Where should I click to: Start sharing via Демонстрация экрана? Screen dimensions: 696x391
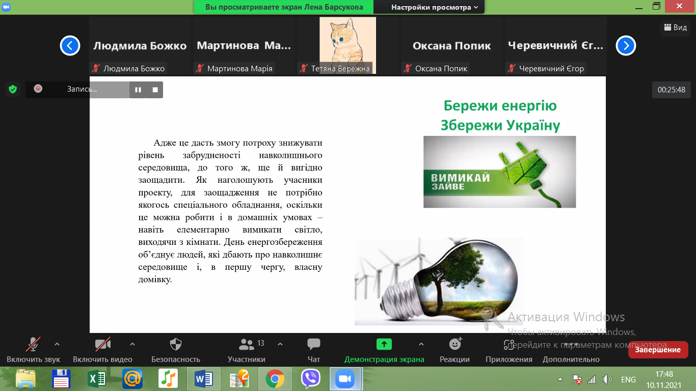pos(384,350)
